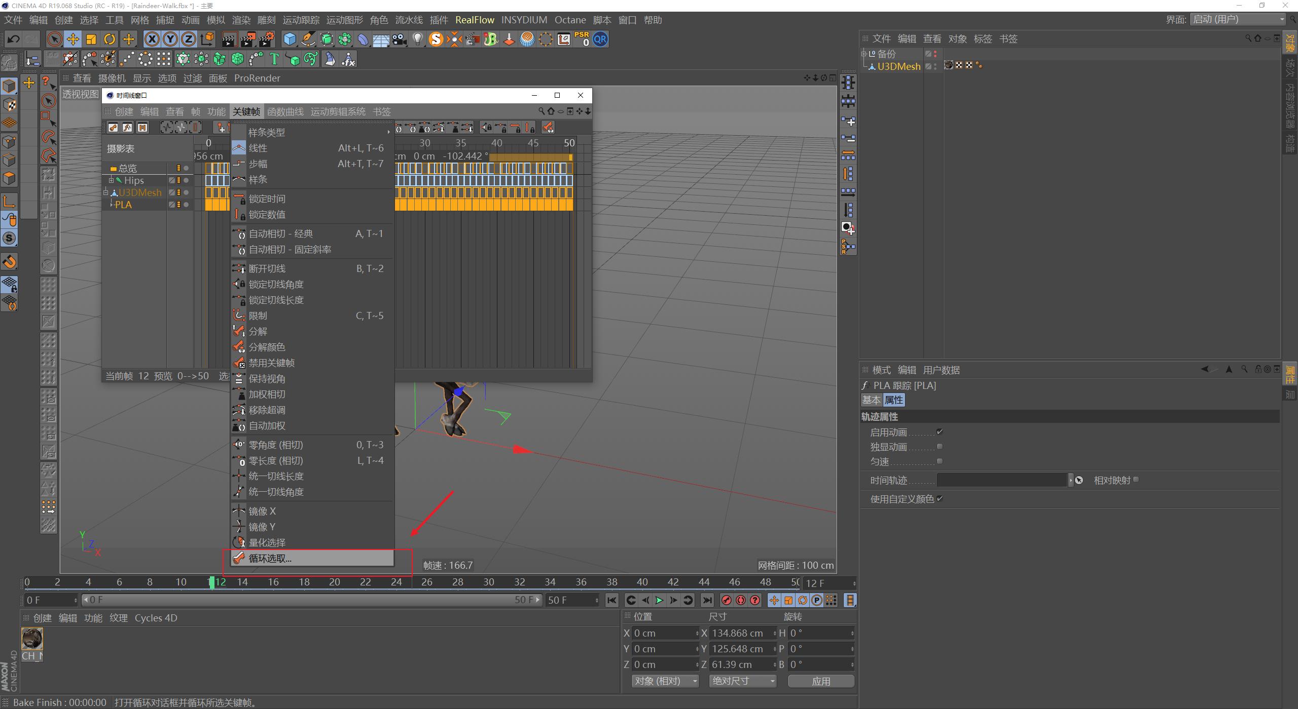Click frame 30 on the timeline ruler

point(488,582)
